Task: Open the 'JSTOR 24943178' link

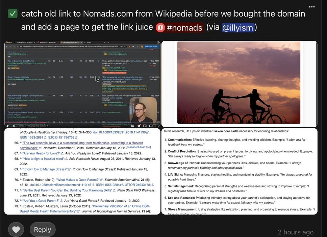Action: pos(137,185)
